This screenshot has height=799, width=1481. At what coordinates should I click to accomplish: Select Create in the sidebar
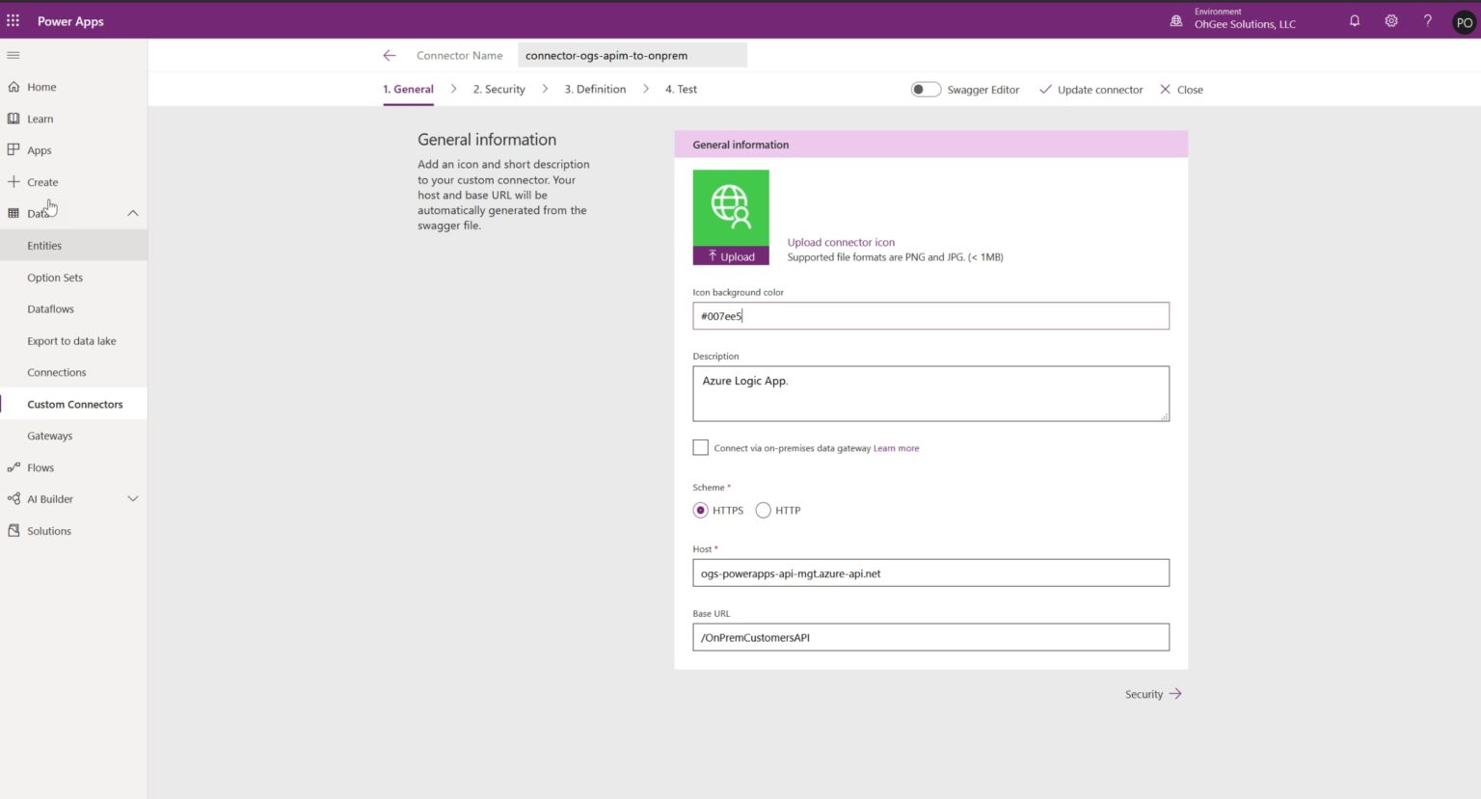[42, 181]
